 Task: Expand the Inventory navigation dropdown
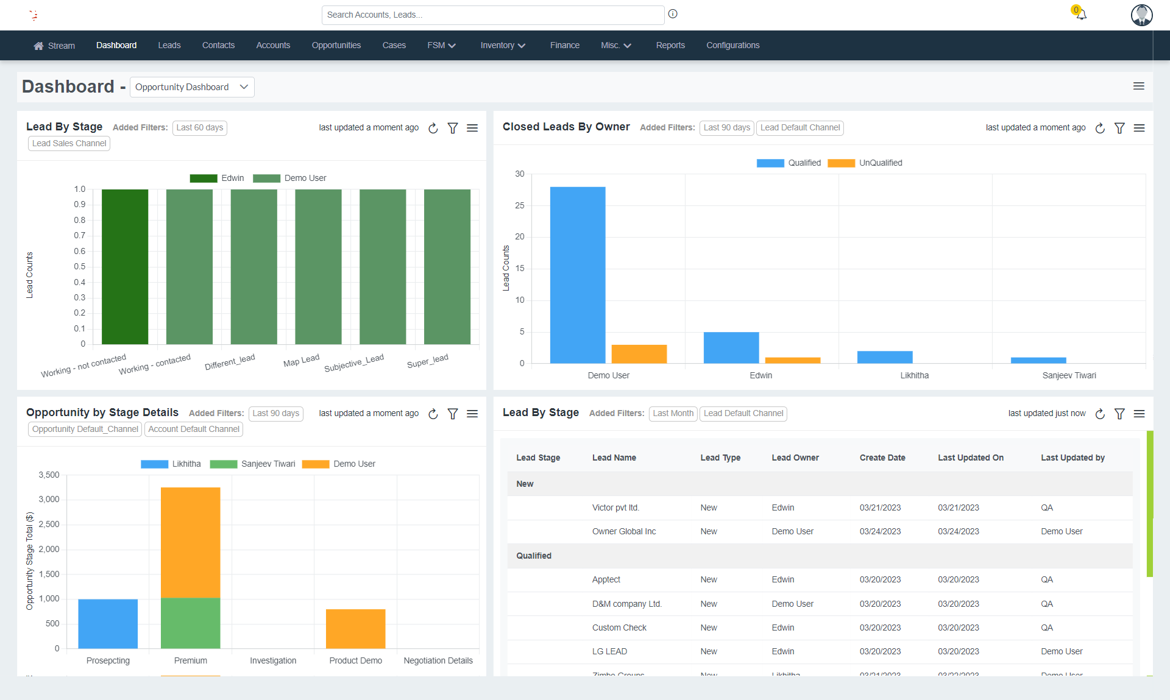pyautogui.click(x=502, y=45)
